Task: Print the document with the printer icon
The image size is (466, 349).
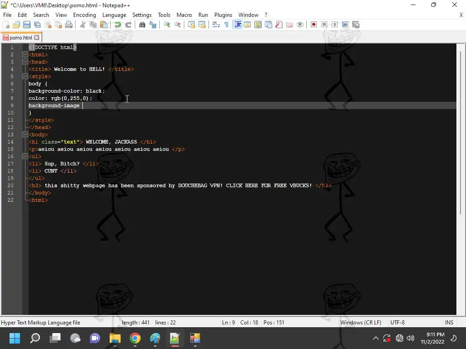Action: (x=69, y=25)
